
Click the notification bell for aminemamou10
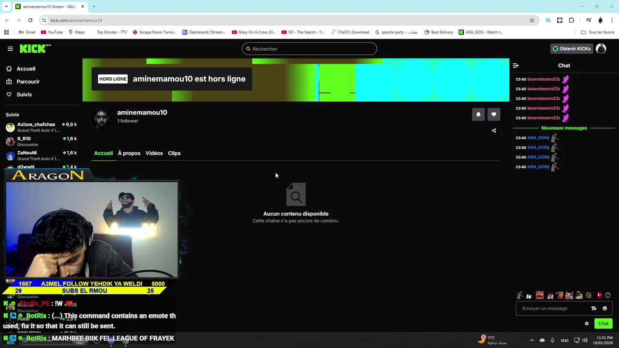coord(478,115)
